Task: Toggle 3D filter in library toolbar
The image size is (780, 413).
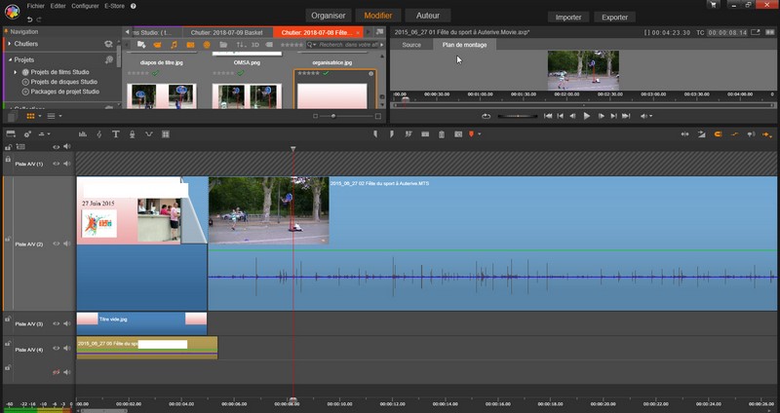Action: (x=255, y=45)
